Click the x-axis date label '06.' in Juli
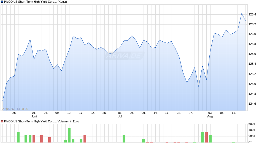 click(132, 113)
